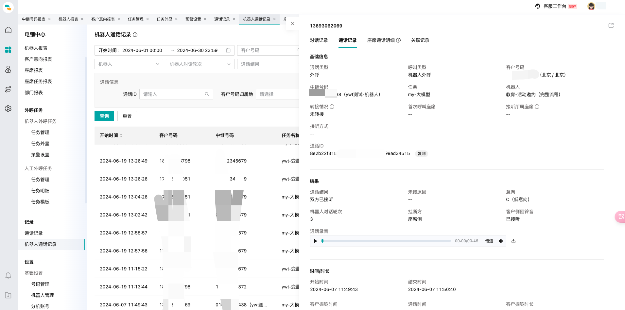Open the settings gear in left rail

[x=9, y=109]
